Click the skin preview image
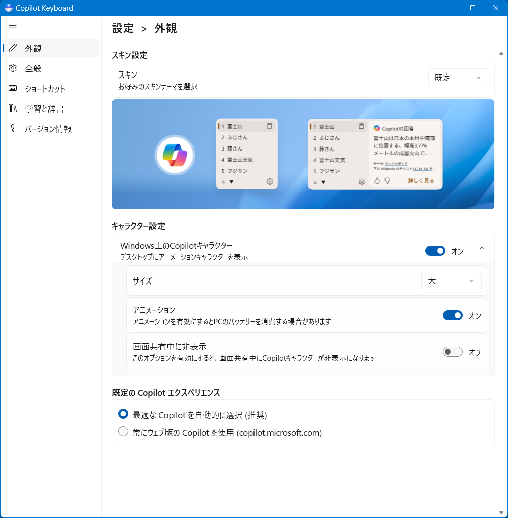508x518 pixels. tap(303, 154)
